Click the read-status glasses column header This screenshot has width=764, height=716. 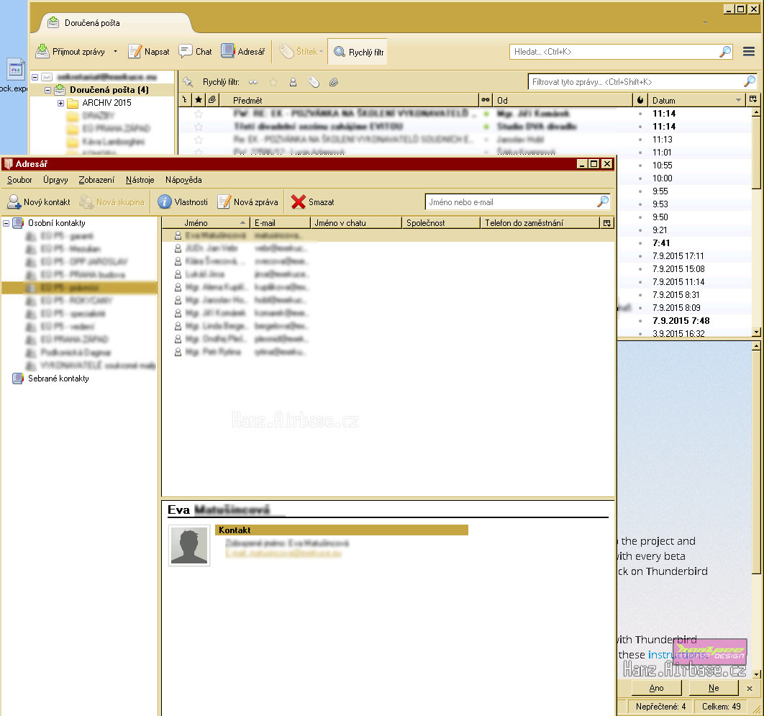[486, 100]
